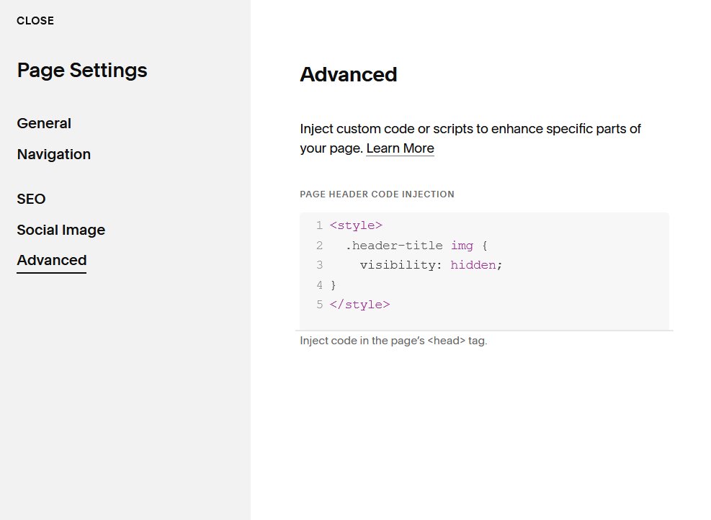This screenshot has width=711, height=520.
Task: Follow the Learn More link
Action: pos(400,148)
